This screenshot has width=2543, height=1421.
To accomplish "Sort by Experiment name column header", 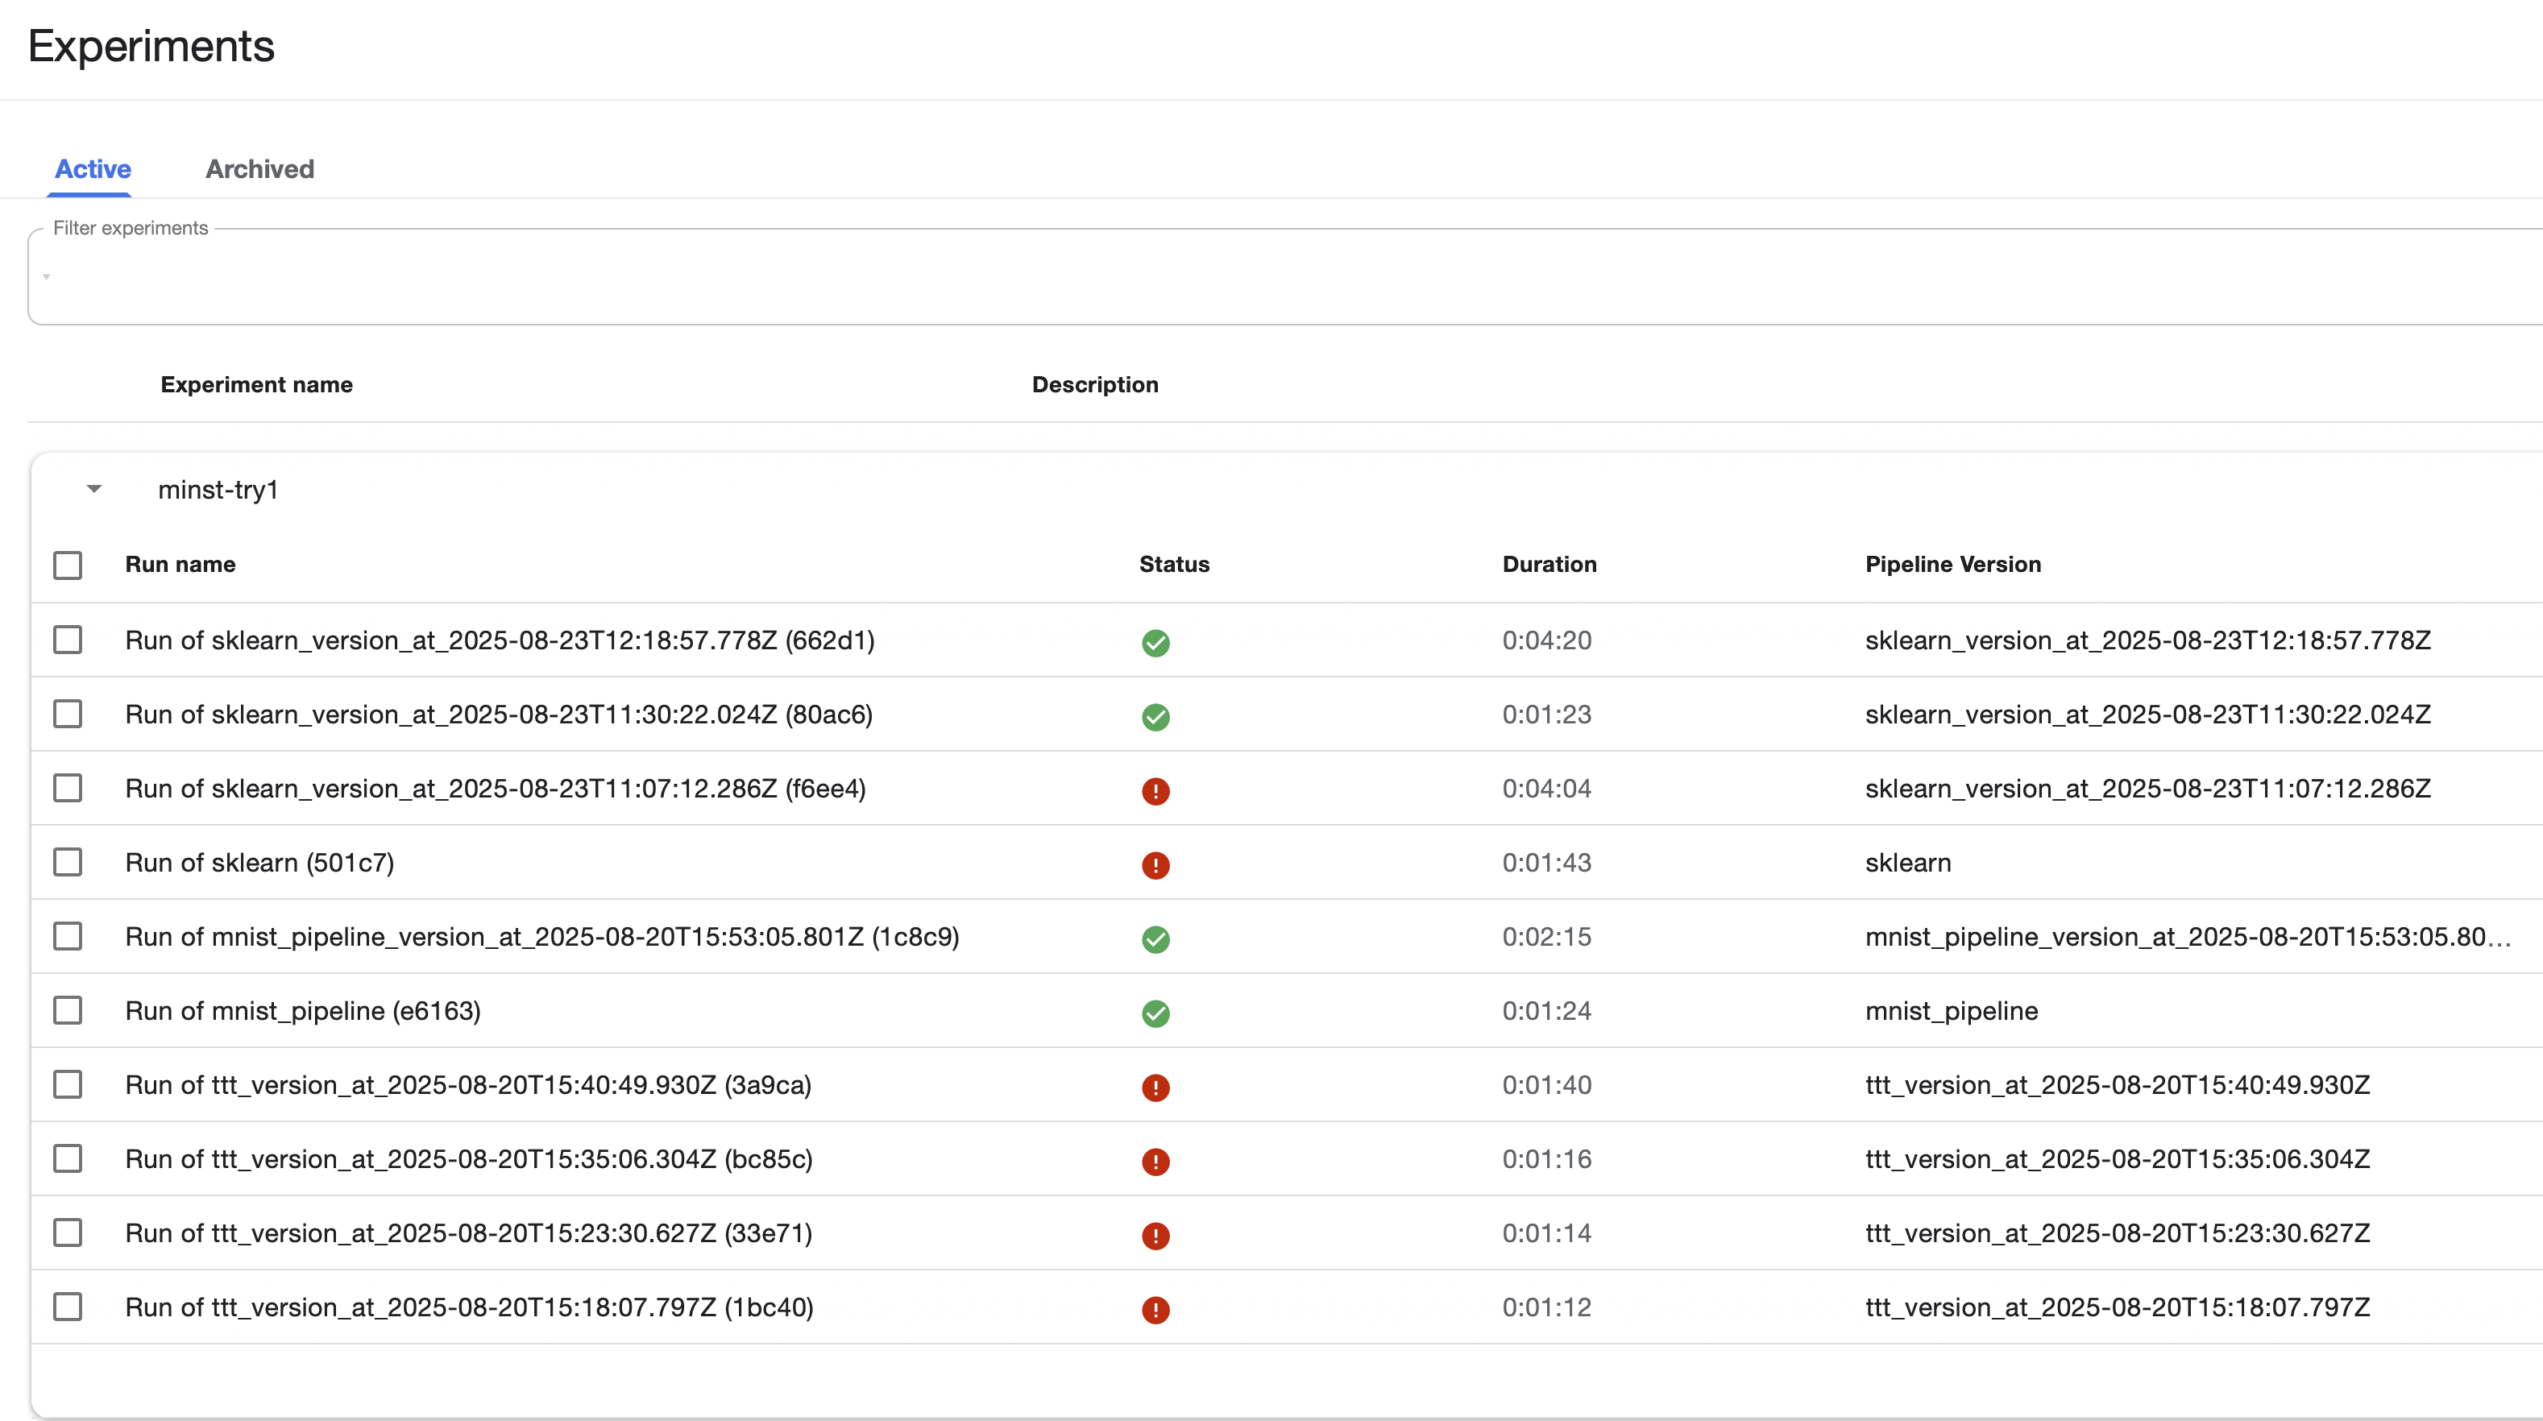I will 255,384.
